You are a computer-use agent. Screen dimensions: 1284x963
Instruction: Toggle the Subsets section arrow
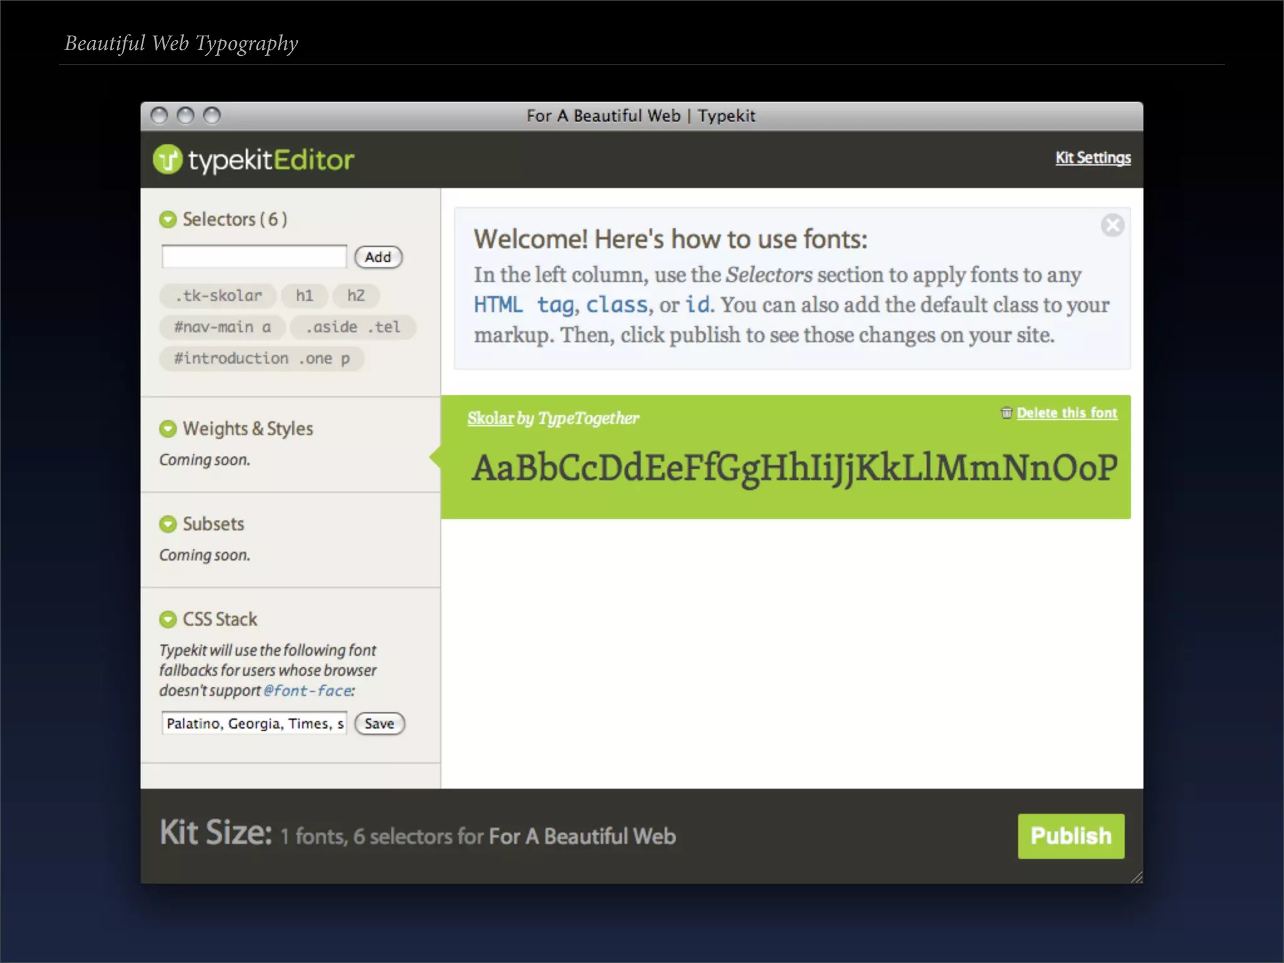(x=167, y=524)
